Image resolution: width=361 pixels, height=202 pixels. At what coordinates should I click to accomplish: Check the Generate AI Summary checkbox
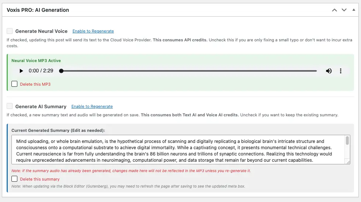pyautogui.click(x=10, y=106)
